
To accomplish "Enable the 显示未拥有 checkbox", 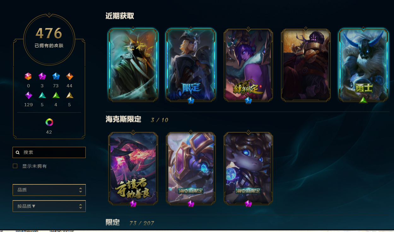I will click(x=15, y=166).
